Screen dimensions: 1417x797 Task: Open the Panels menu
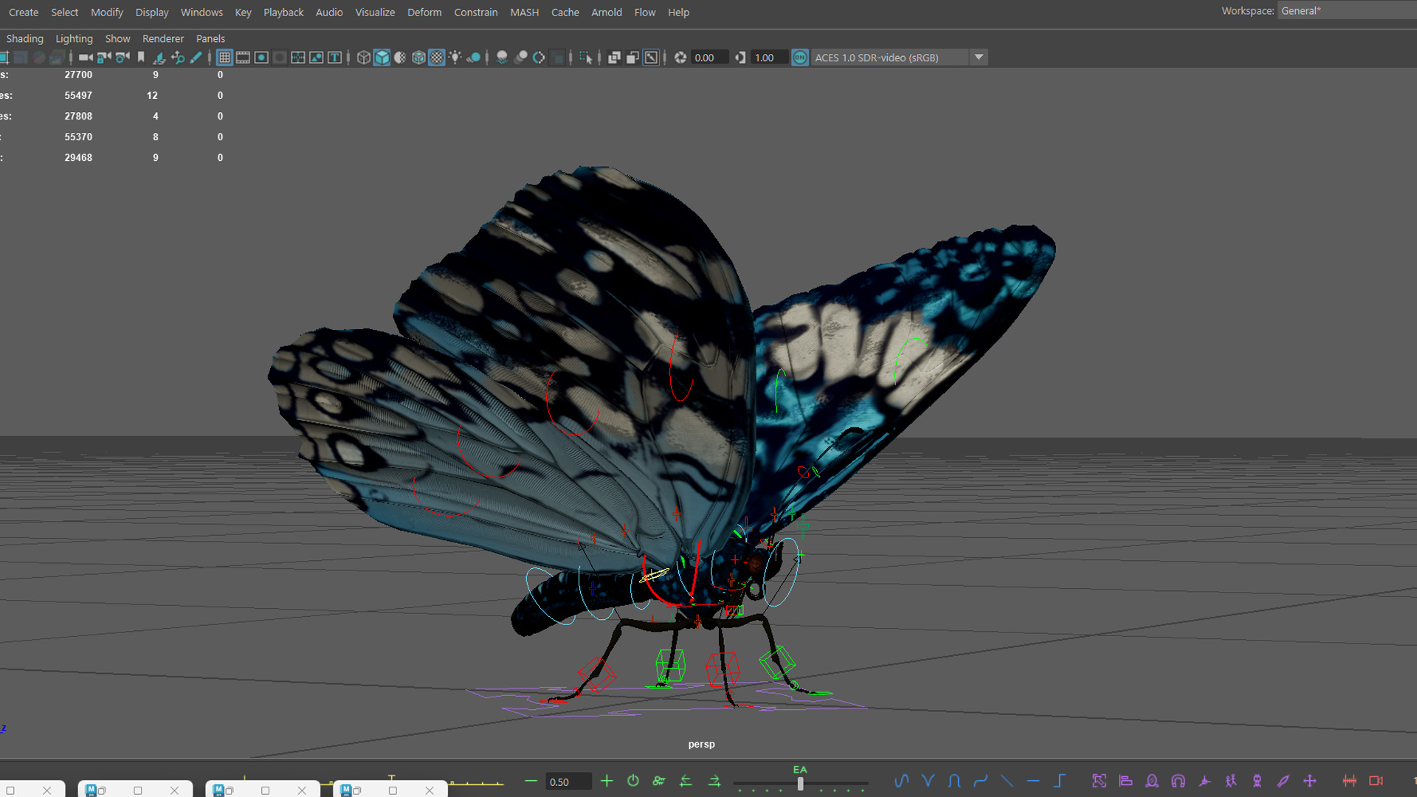(210, 38)
